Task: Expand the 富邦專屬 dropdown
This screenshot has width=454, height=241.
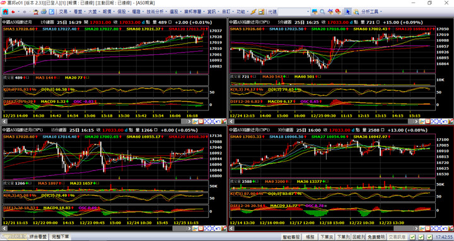Action: point(204,12)
